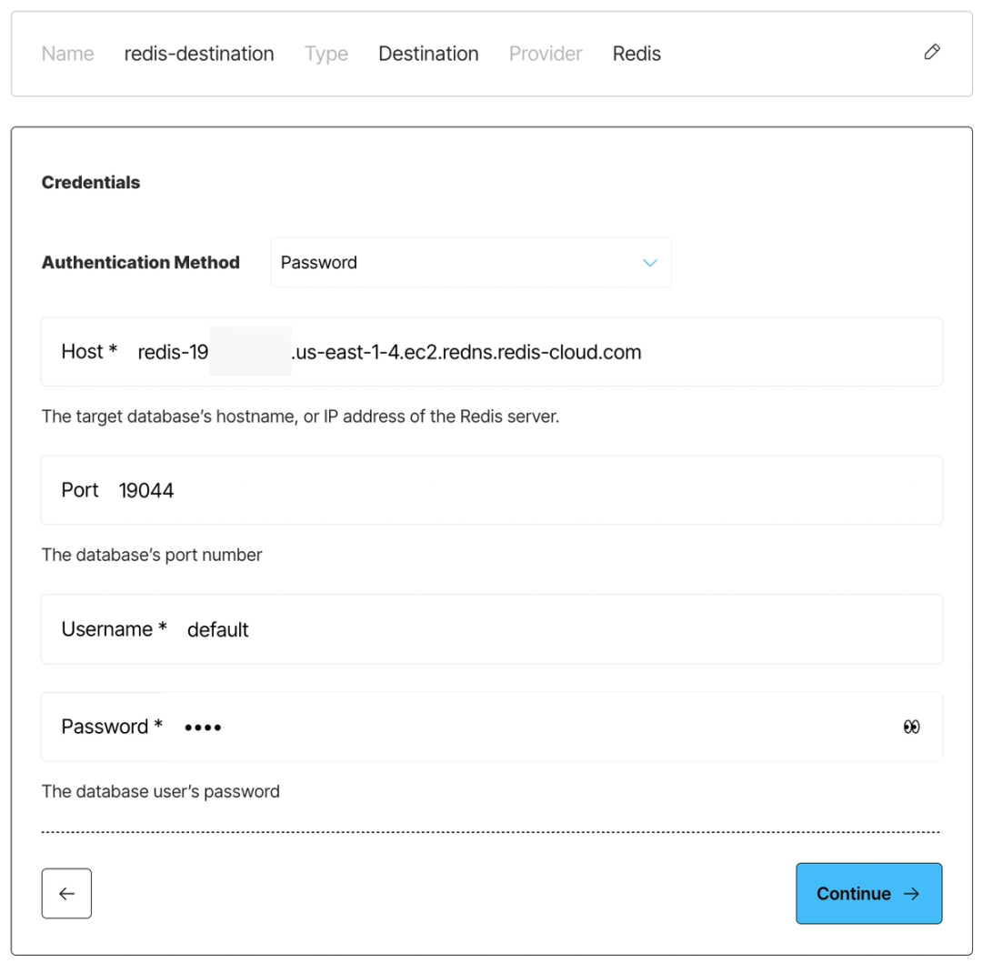
Task: Edit the connection details using the pencil
Action: pyautogui.click(x=932, y=52)
